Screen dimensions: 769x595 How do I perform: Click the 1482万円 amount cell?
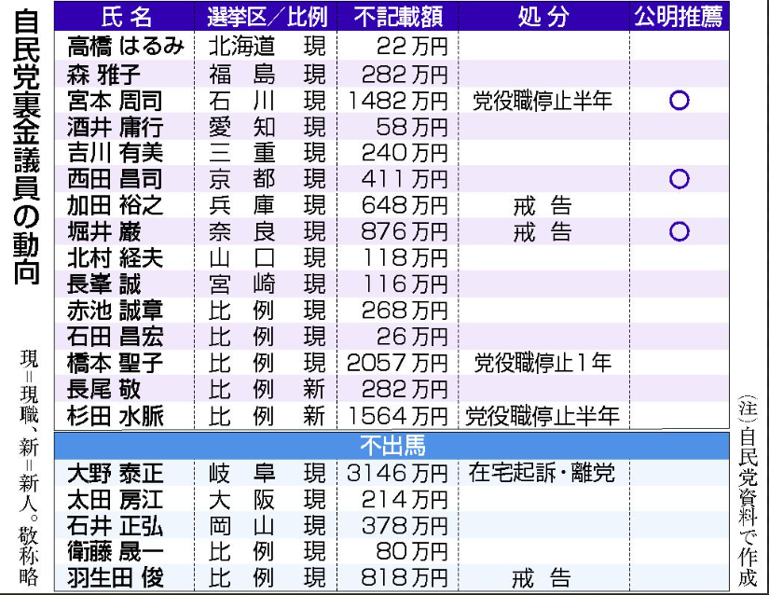397,100
